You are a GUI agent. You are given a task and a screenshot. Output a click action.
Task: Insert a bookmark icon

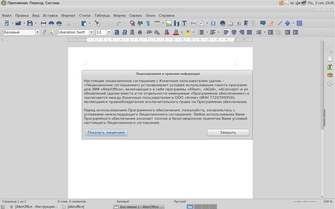tap(246, 23)
